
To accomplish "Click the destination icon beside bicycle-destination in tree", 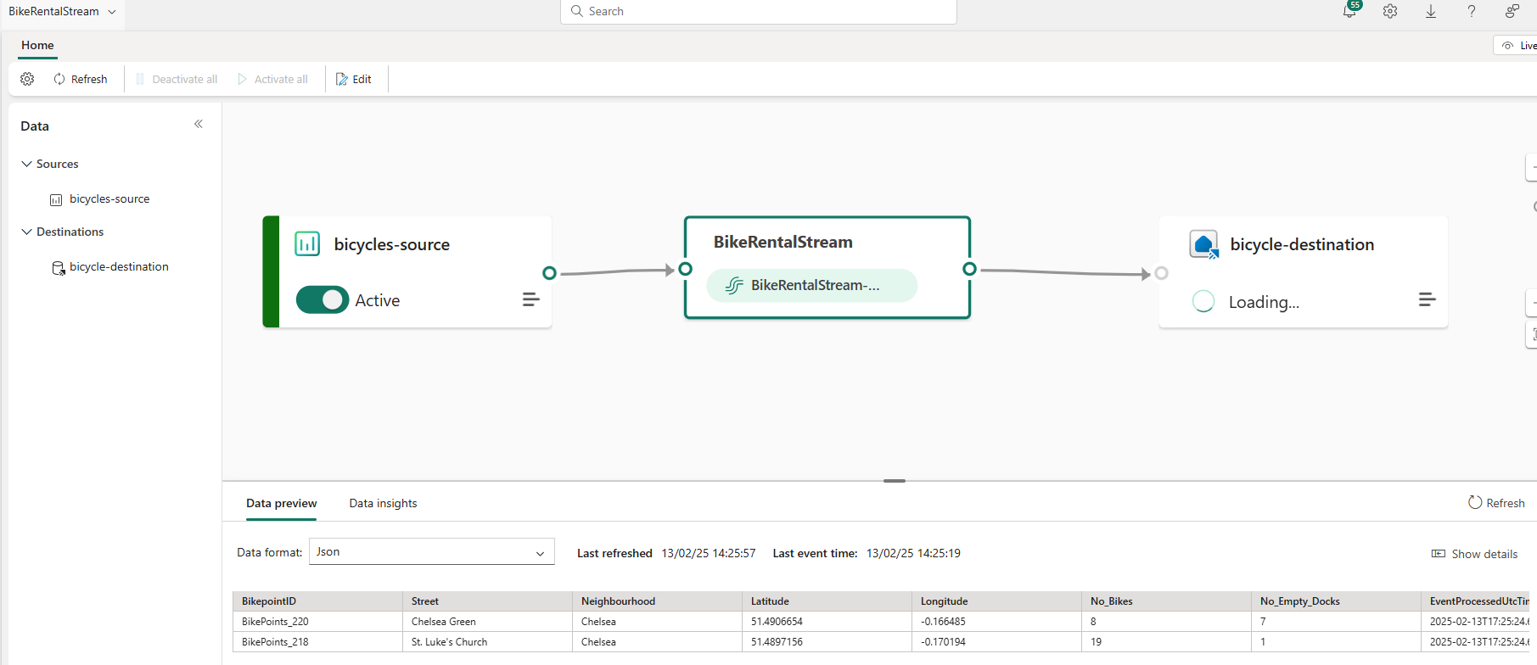I will 59,268.
